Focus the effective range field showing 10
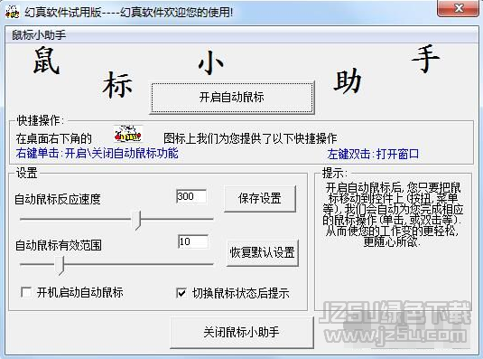Screen dimensions: 483x359 (193, 241)
